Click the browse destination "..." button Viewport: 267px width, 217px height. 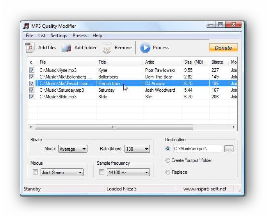coord(229,149)
